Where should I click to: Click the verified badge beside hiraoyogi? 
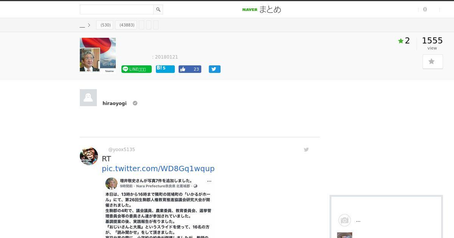tap(135, 103)
